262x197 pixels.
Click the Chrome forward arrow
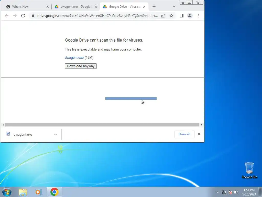(15, 16)
